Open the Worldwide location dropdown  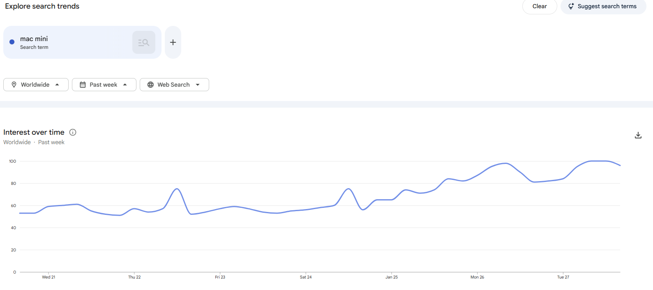click(36, 85)
